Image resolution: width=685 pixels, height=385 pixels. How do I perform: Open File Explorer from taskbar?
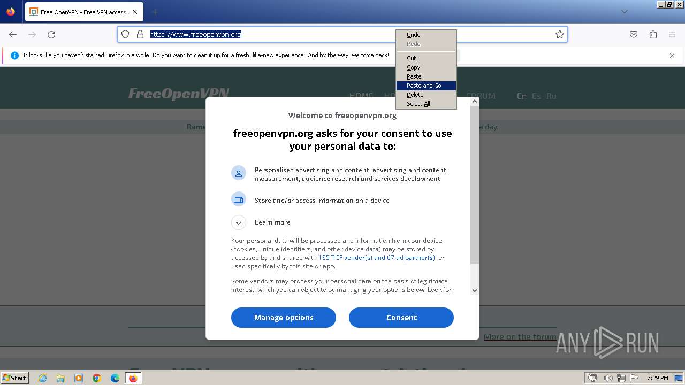[x=60, y=378]
